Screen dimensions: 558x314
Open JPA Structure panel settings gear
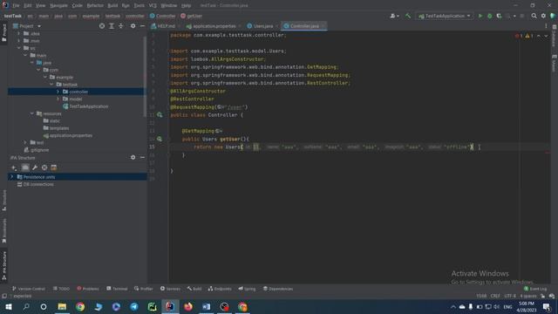click(x=133, y=157)
